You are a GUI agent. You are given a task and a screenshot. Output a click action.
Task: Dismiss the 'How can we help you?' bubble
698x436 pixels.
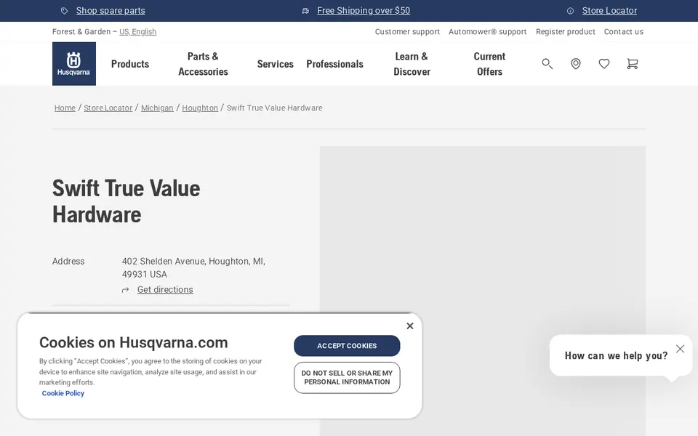(x=681, y=349)
